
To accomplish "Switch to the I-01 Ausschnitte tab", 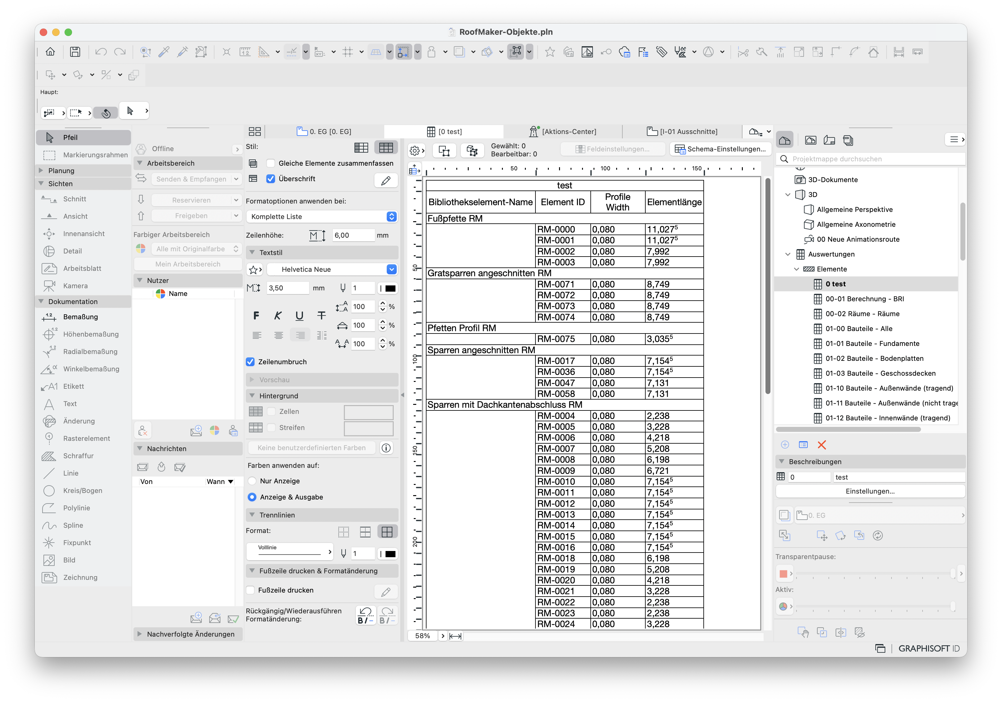I will 682,132.
